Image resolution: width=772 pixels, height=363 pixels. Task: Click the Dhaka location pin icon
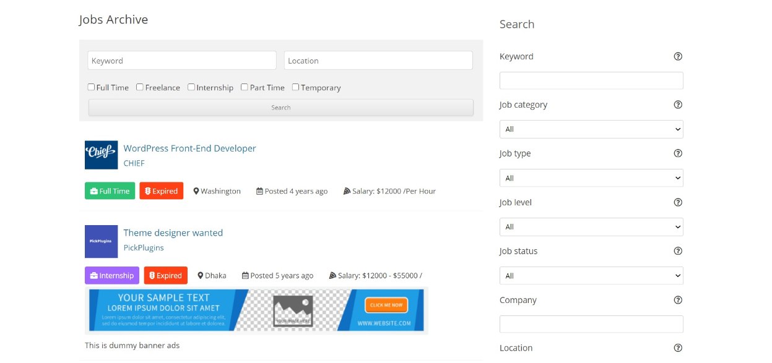201,276
